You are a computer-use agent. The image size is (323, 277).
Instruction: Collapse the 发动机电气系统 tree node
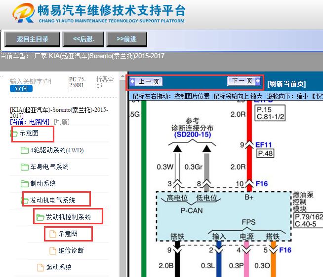(52, 200)
